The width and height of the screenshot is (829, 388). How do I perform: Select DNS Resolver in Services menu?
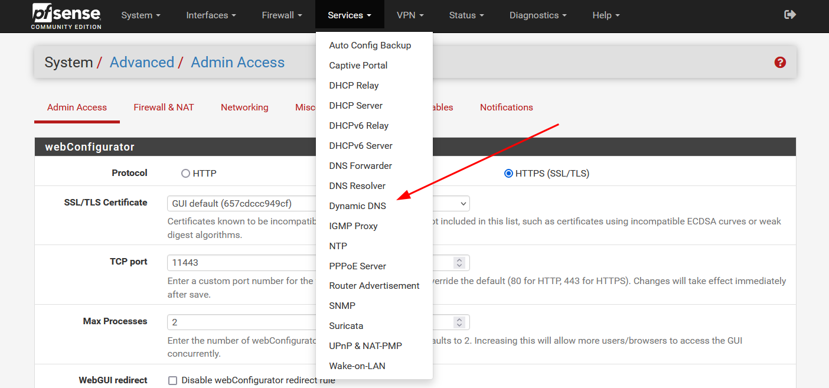(x=357, y=186)
